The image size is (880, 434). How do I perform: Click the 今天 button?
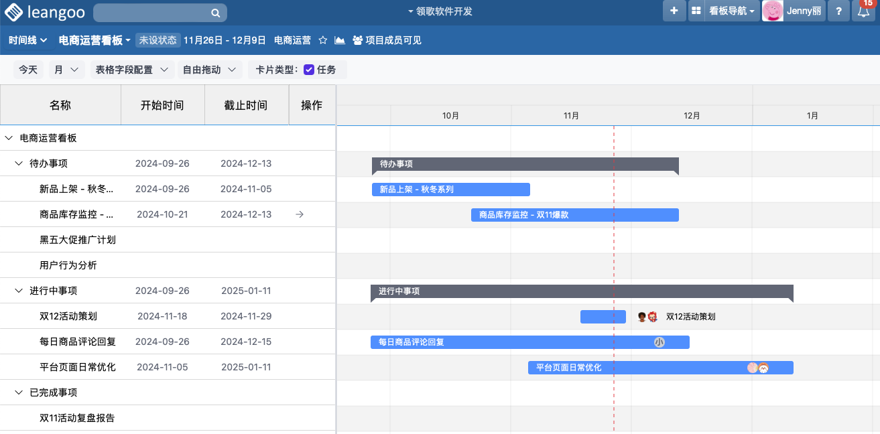point(28,70)
